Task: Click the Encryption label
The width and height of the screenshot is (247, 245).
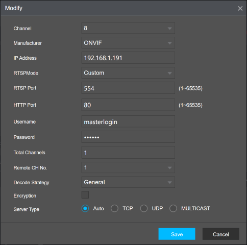Action: [25, 196]
